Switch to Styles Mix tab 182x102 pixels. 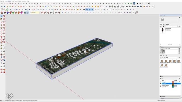click(x=166, y=56)
